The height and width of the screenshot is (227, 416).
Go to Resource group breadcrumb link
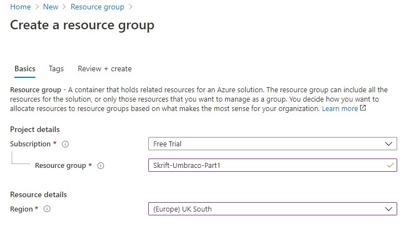(97, 7)
